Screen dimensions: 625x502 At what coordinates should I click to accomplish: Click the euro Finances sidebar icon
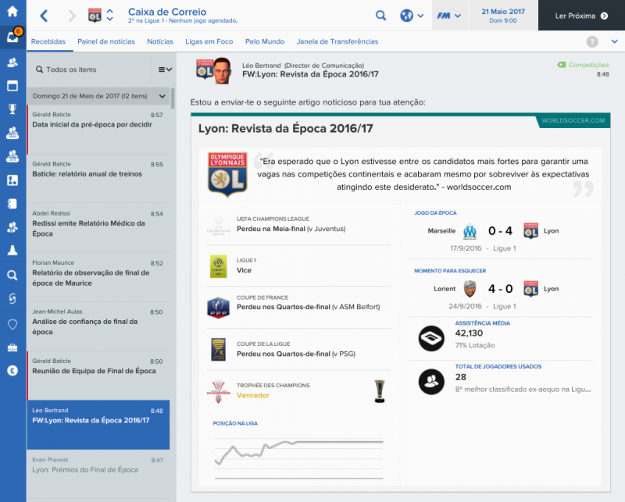pyautogui.click(x=12, y=371)
